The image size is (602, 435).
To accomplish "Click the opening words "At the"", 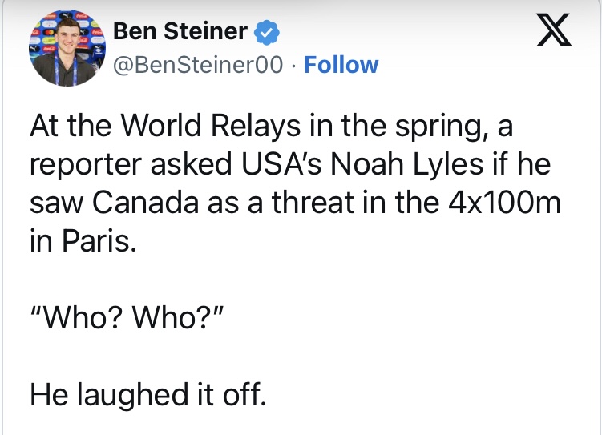I will pos(66,126).
